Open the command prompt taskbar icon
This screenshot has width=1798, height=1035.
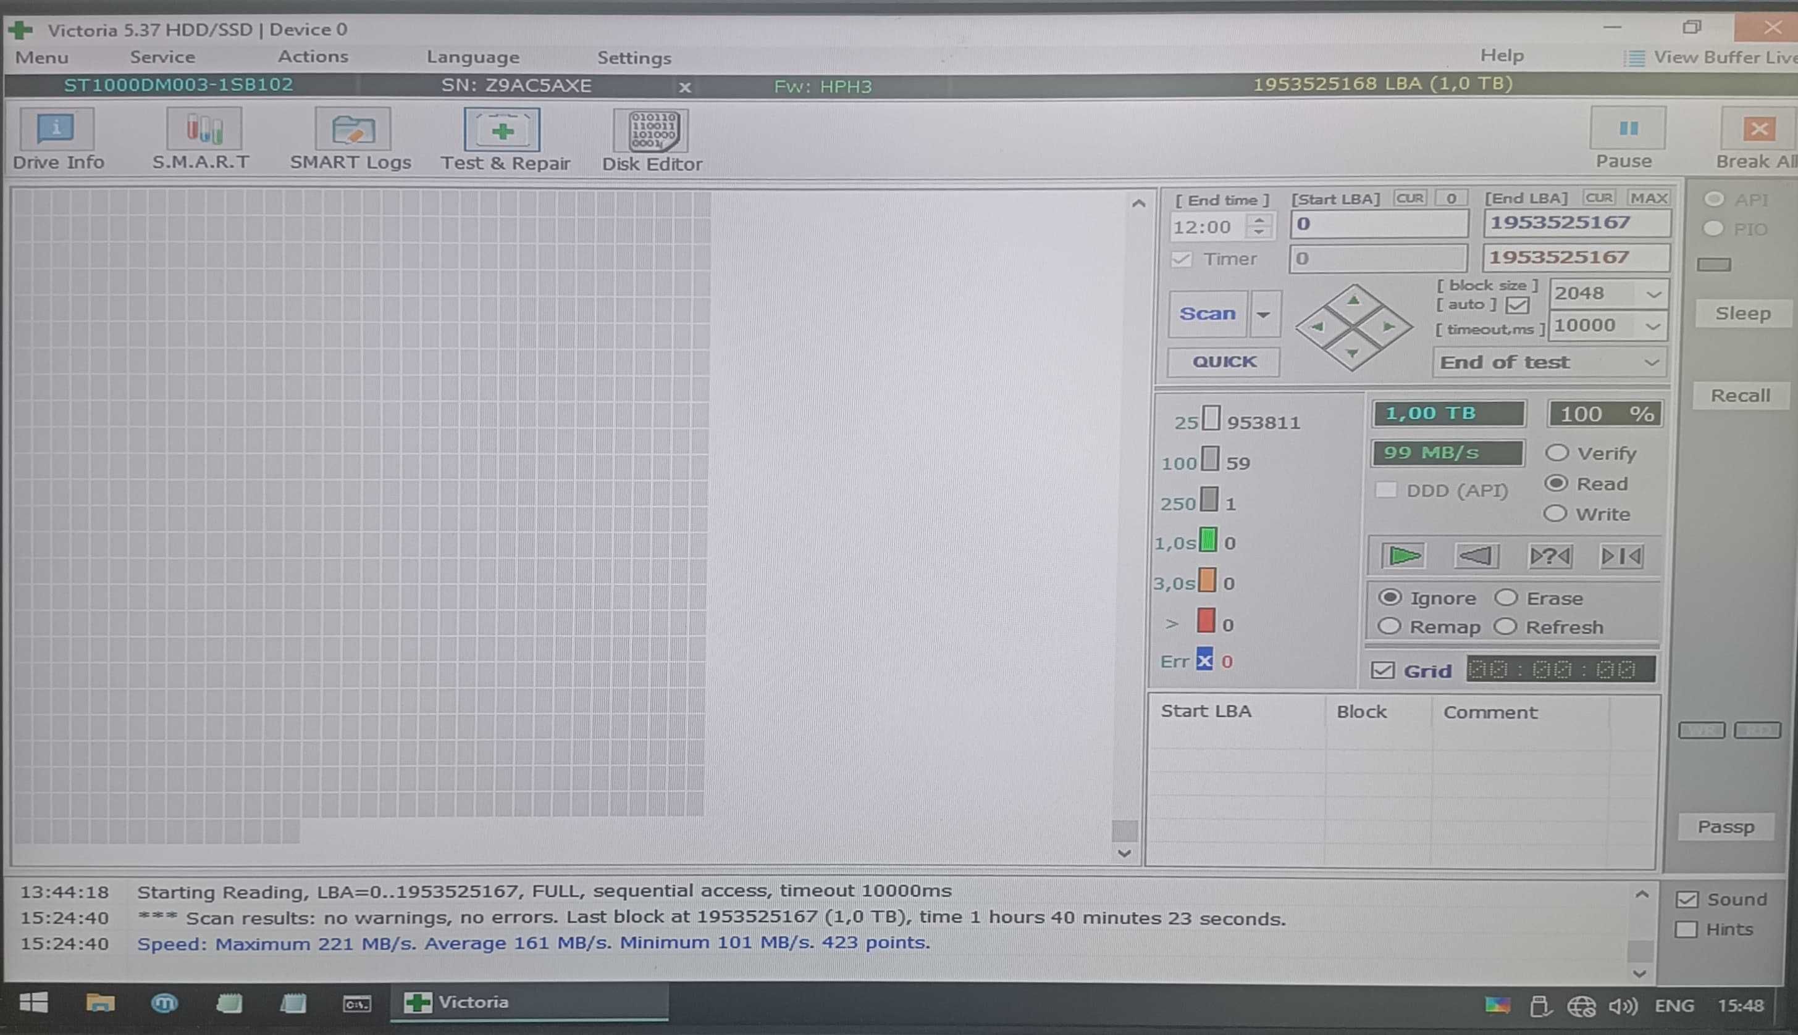click(356, 1004)
